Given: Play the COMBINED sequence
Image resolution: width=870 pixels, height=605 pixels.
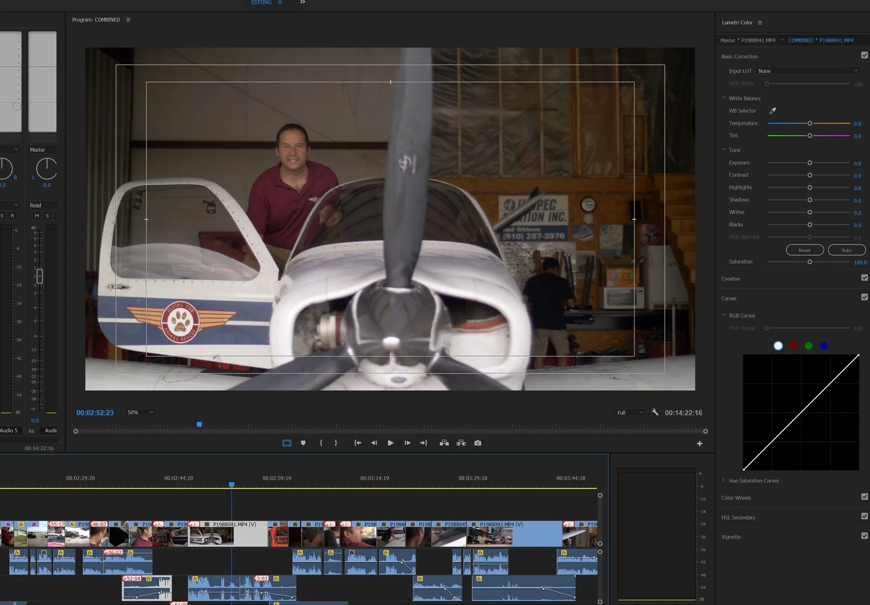Looking at the screenshot, I should point(391,443).
